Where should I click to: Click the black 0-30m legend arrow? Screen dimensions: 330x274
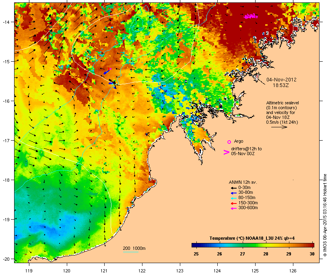coord(233,188)
